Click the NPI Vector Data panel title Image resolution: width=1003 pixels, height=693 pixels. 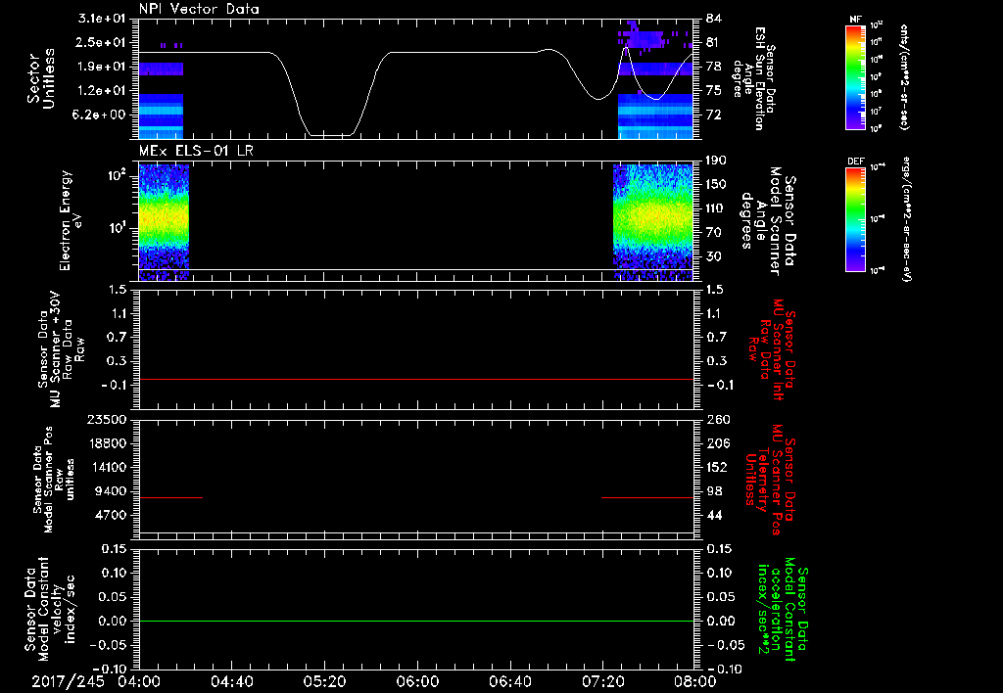point(199,9)
